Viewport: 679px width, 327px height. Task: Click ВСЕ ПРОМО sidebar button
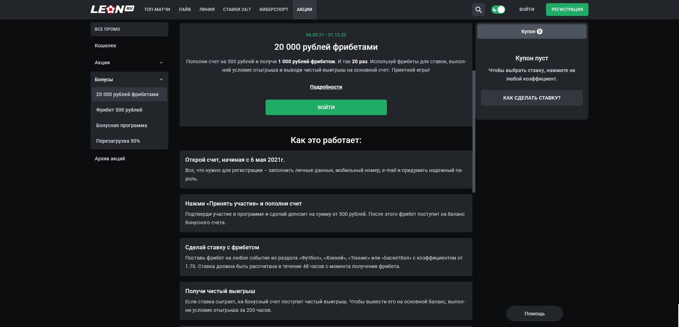[x=129, y=29]
